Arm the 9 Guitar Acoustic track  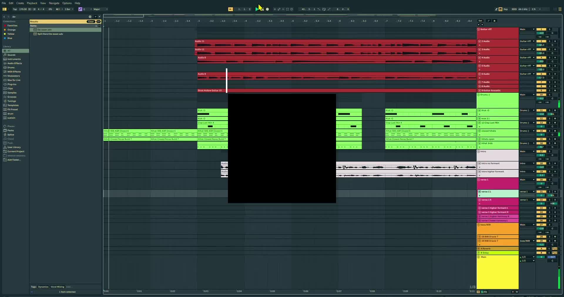pos(555,91)
